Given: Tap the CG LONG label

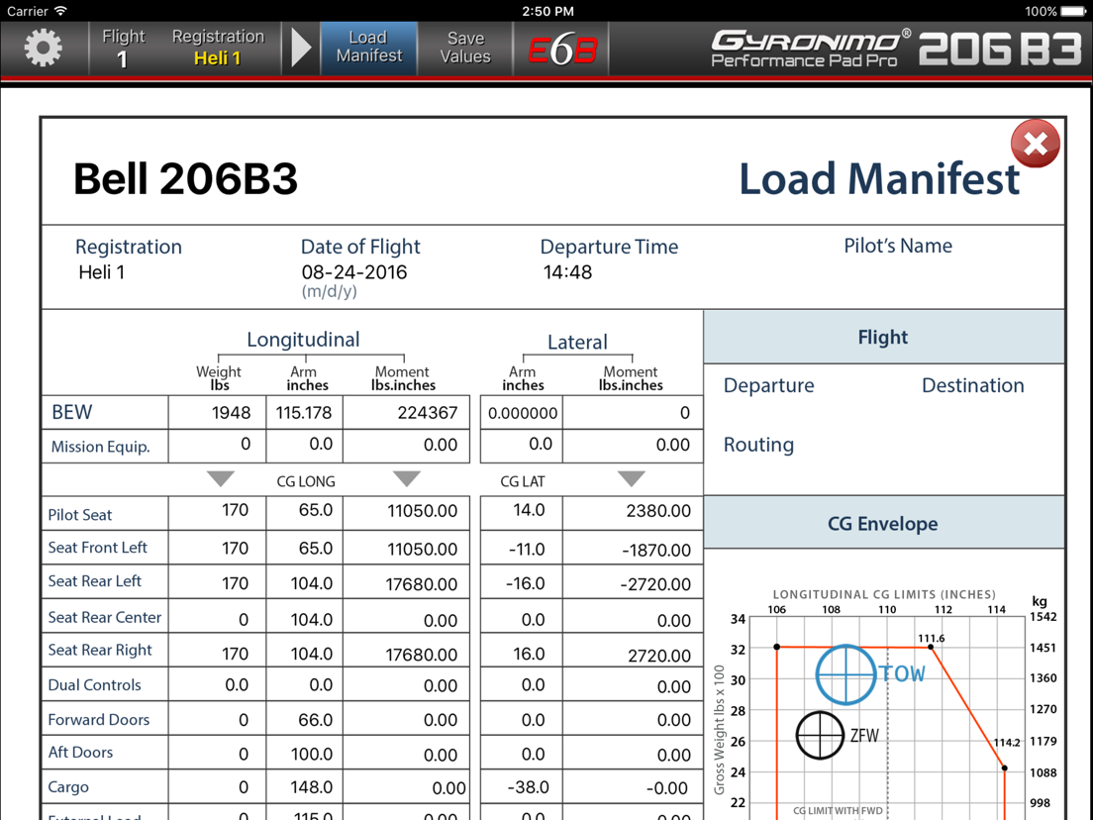Looking at the screenshot, I should (x=305, y=481).
